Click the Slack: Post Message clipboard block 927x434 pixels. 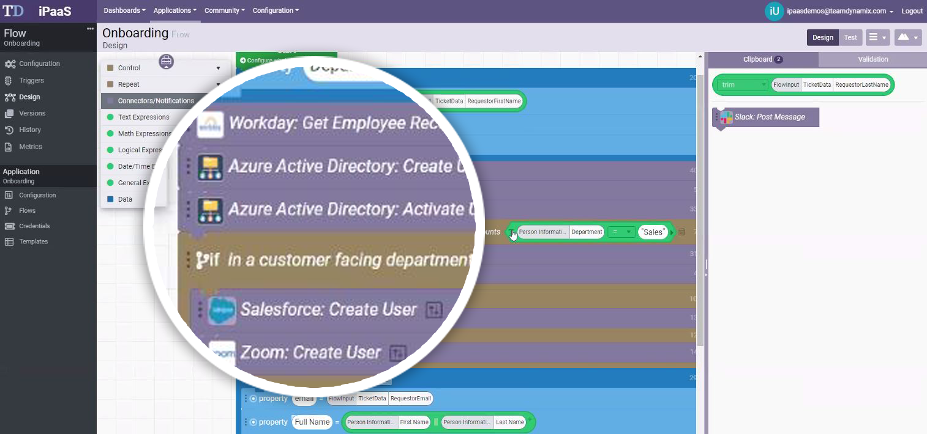tap(769, 117)
